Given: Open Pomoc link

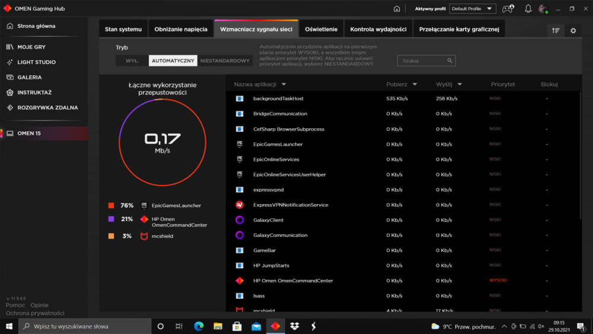Looking at the screenshot, I should click(x=15, y=305).
